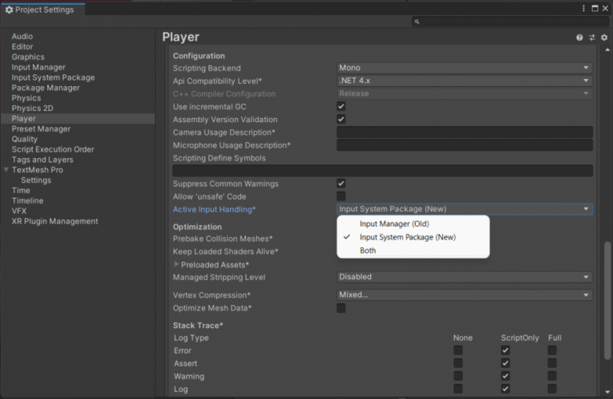Open TextMesh Pro Settings child item
The height and width of the screenshot is (399, 613).
pos(36,180)
